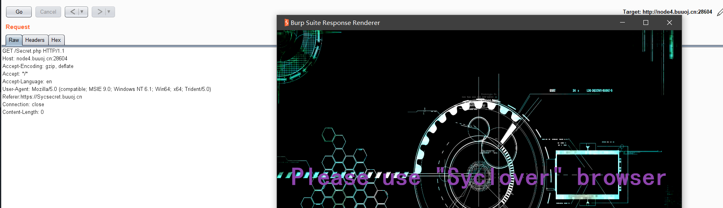Click the 'Connection: close' header line

[x=23, y=105]
